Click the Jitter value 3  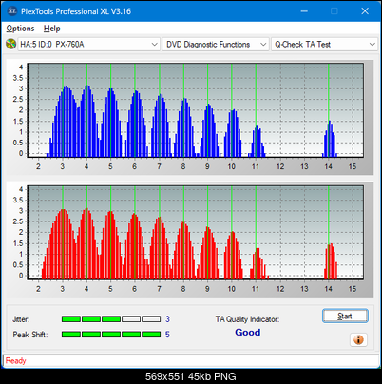click(x=167, y=319)
